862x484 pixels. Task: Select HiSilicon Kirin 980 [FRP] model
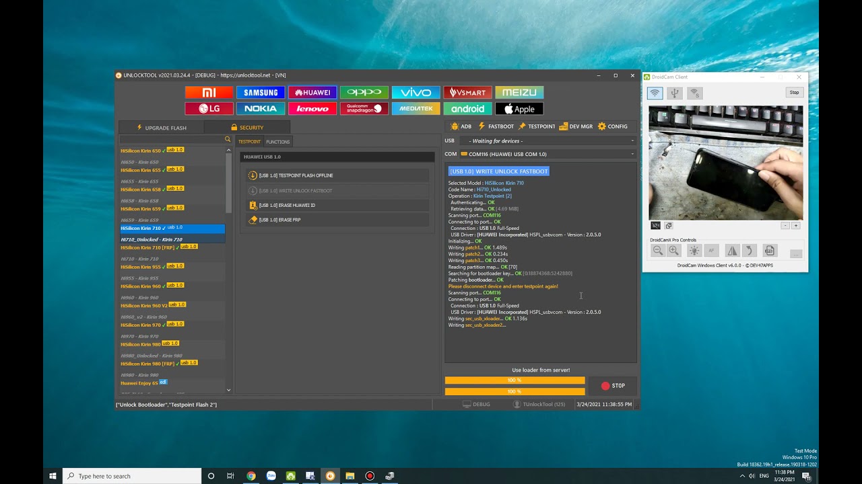point(172,364)
